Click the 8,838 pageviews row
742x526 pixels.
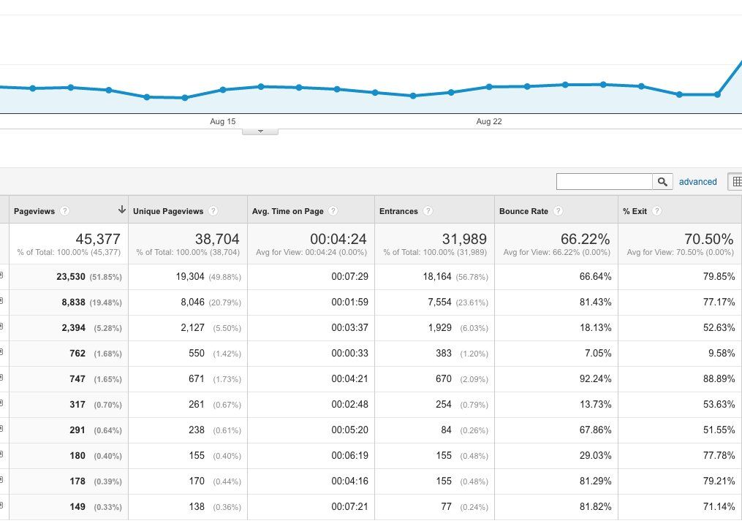[x=371, y=302]
